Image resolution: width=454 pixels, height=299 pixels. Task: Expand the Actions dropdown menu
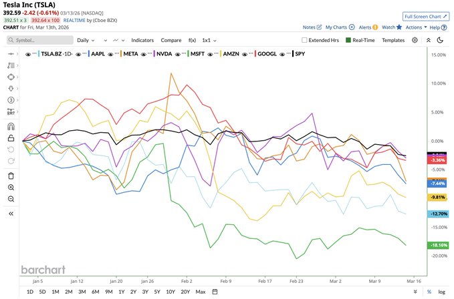tap(415, 27)
